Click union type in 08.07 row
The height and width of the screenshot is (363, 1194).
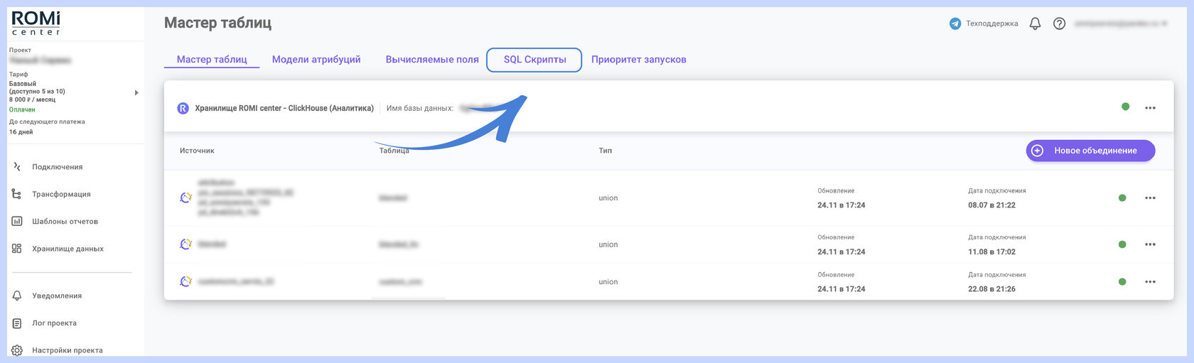pyautogui.click(x=608, y=198)
